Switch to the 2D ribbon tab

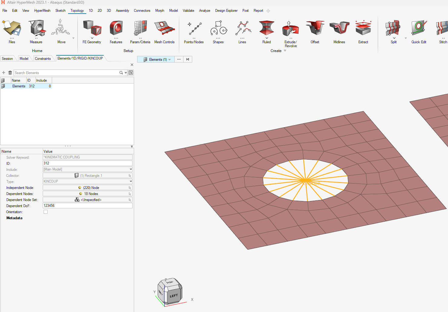coord(100,11)
